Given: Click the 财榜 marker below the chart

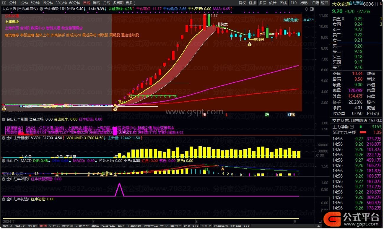Looking at the screenshot, I should [291, 115].
